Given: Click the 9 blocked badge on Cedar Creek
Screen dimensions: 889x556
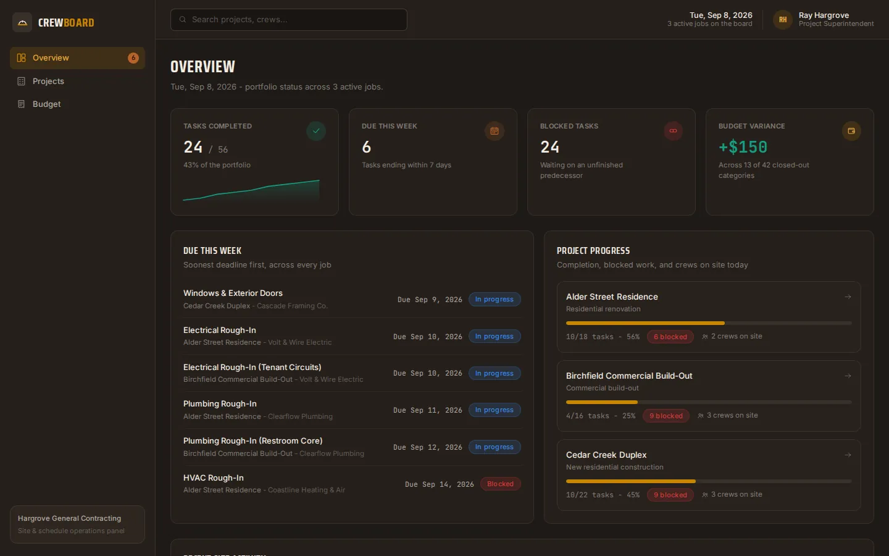Looking at the screenshot, I should click(x=670, y=495).
